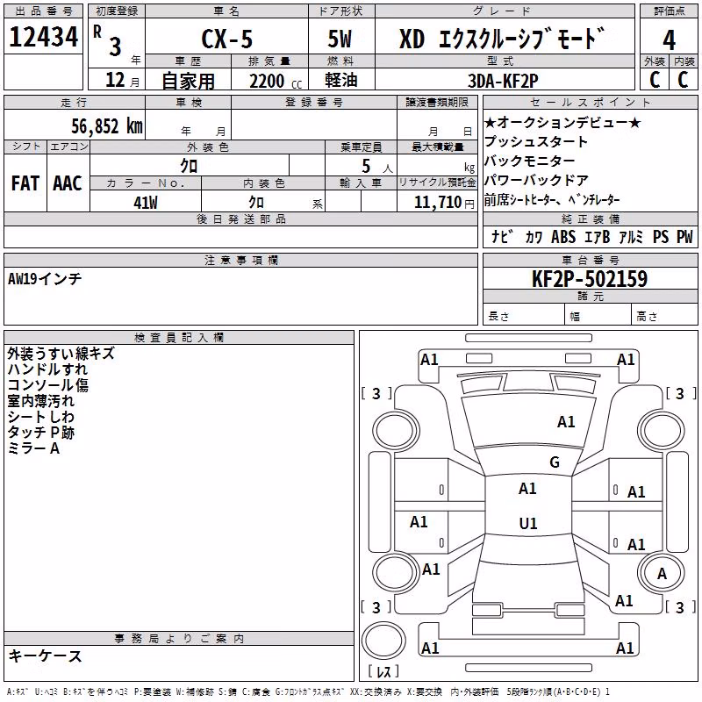Image resolution: width=702 pixels, height=702 pixels.
Task: Click the A1 mark on the hood
Action: (x=566, y=422)
